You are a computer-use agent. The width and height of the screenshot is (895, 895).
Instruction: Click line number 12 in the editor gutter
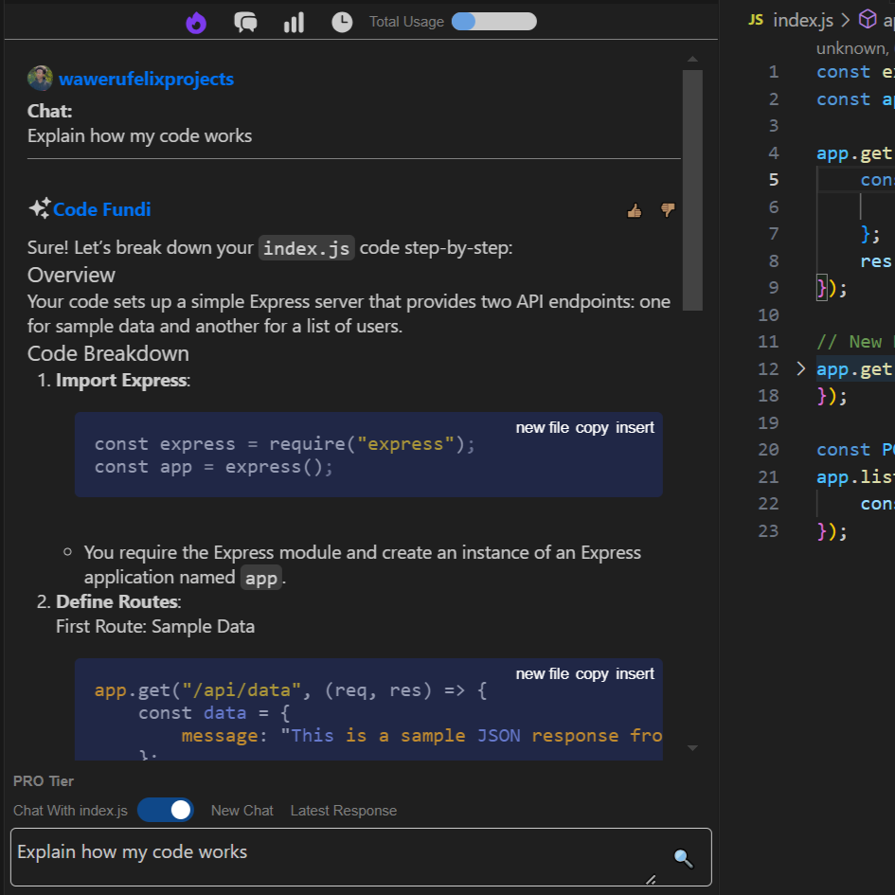[x=768, y=368]
